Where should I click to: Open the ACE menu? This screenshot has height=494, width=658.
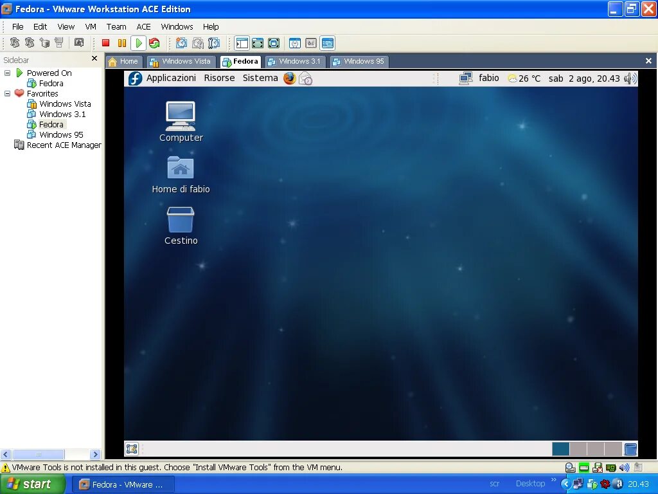143,26
